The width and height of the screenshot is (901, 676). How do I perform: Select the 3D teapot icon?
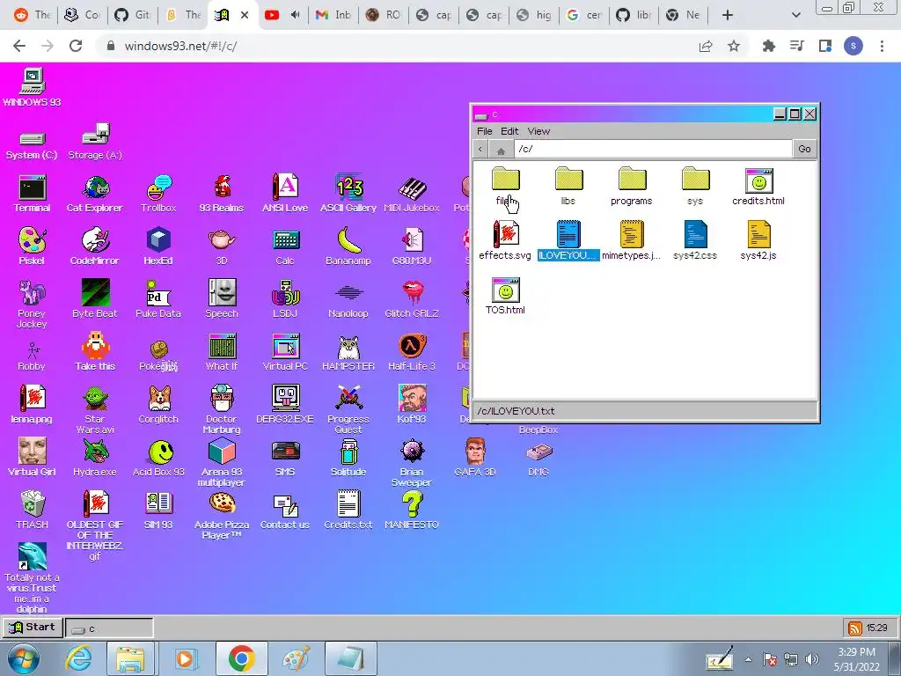[x=222, y=246]
